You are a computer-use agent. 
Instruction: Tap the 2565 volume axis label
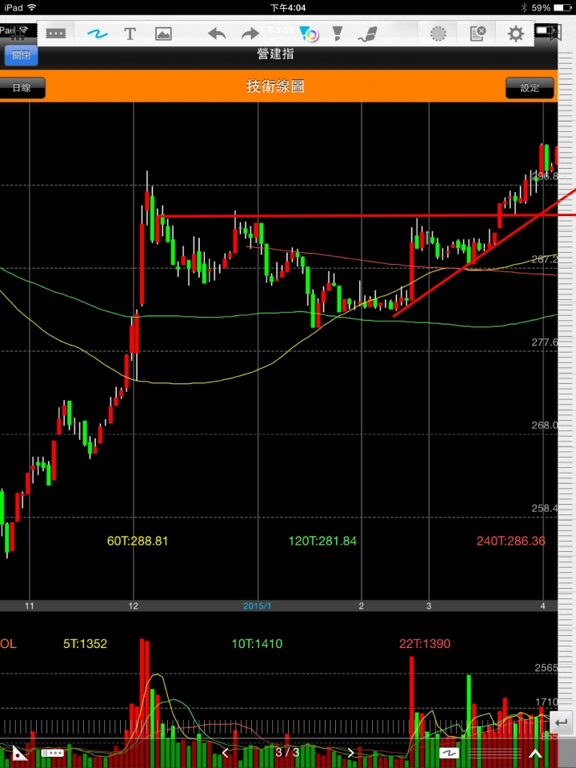(x=546, y=668)
